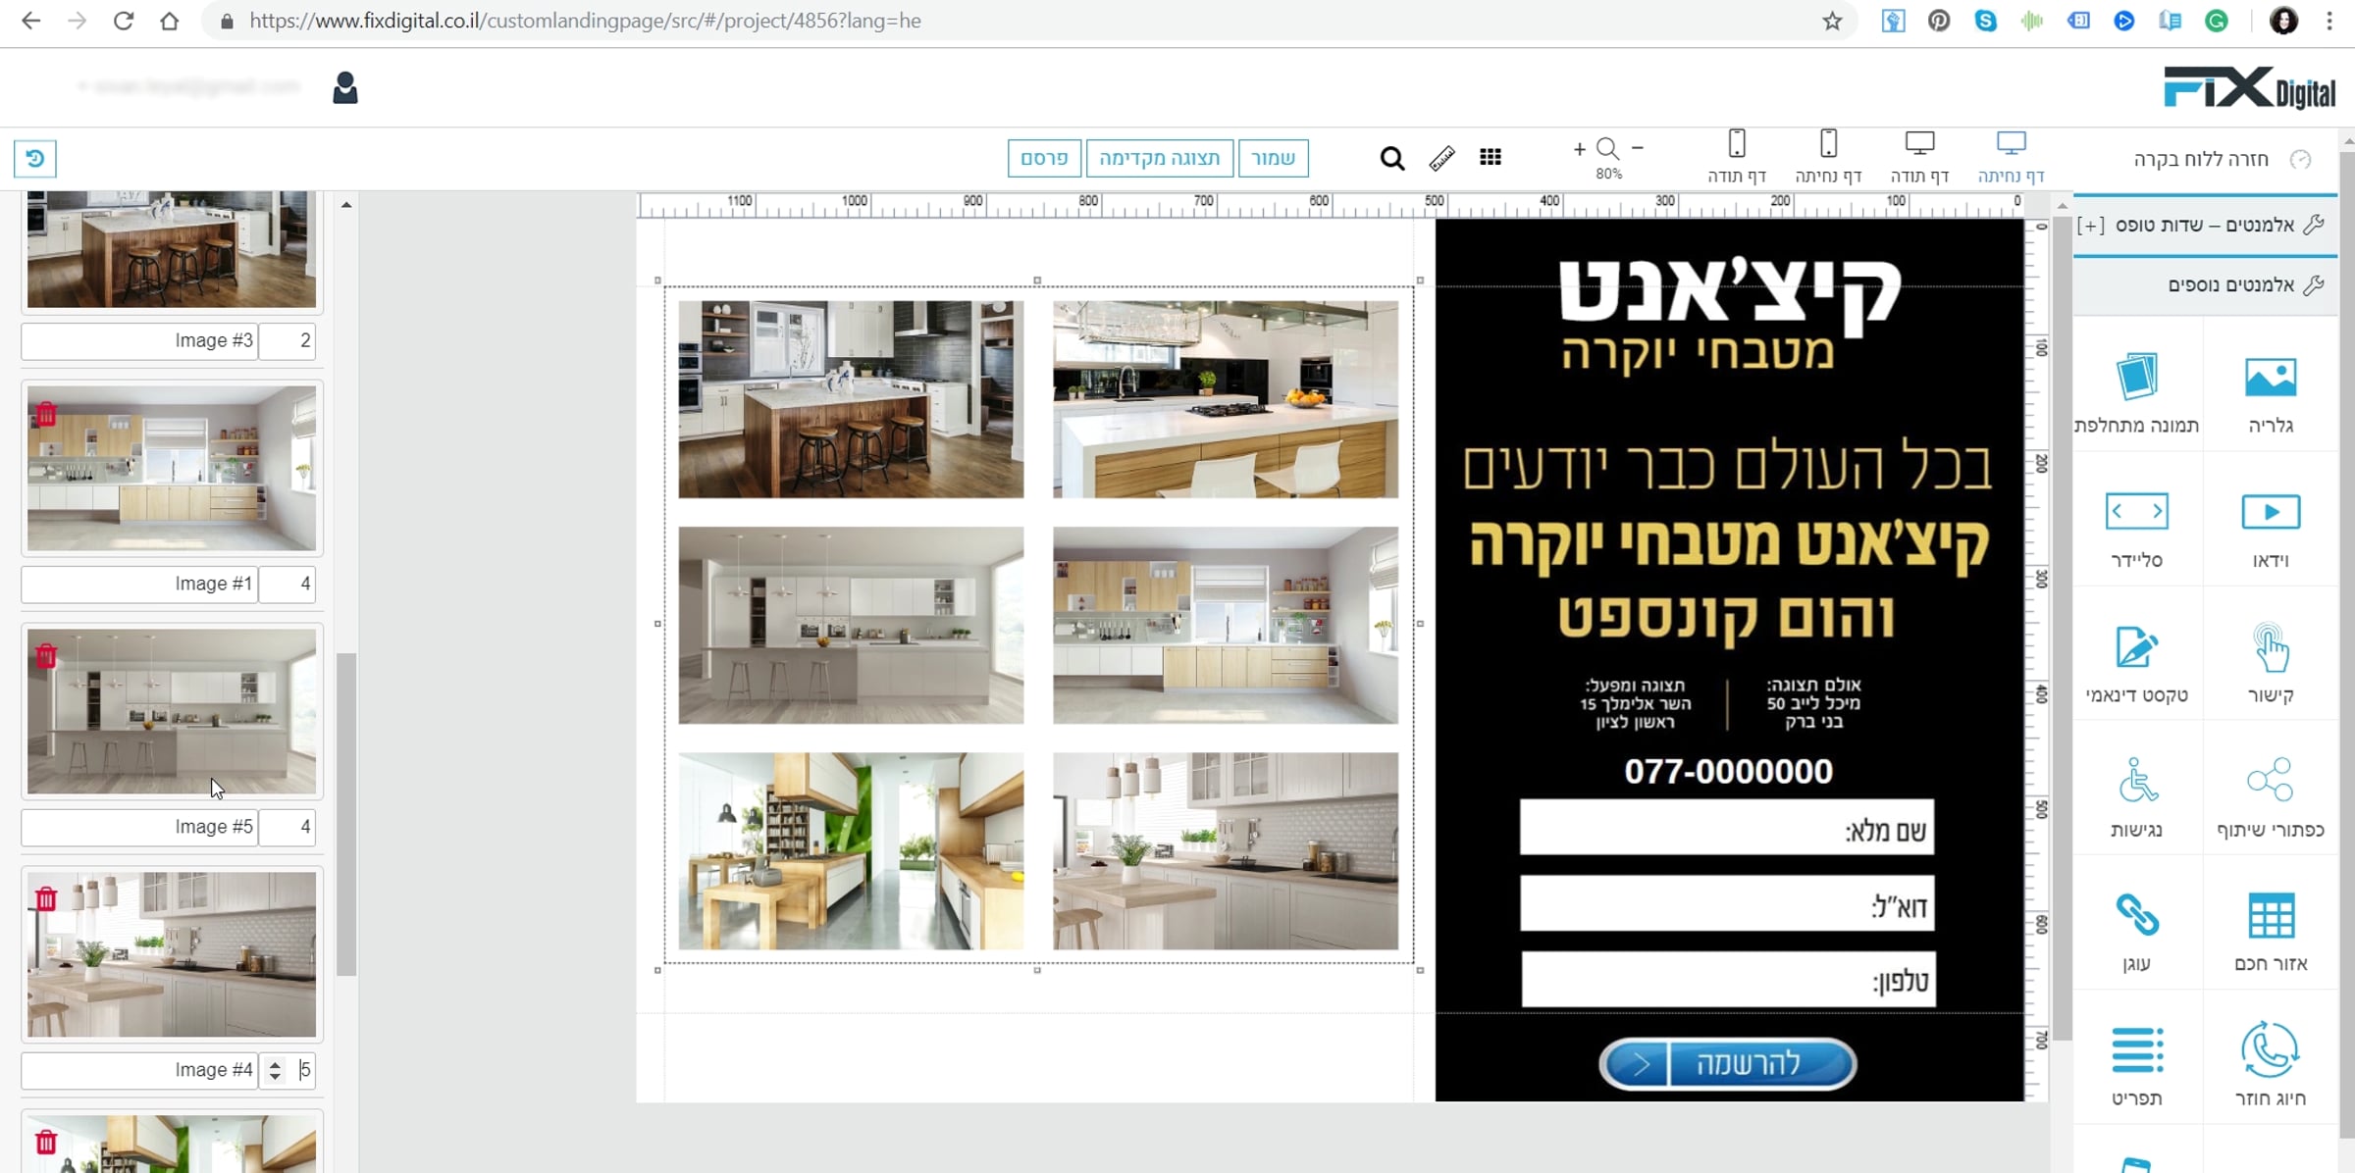Open the user account icon
This screenshot has height=1173, width=2355.
point(345,88)
